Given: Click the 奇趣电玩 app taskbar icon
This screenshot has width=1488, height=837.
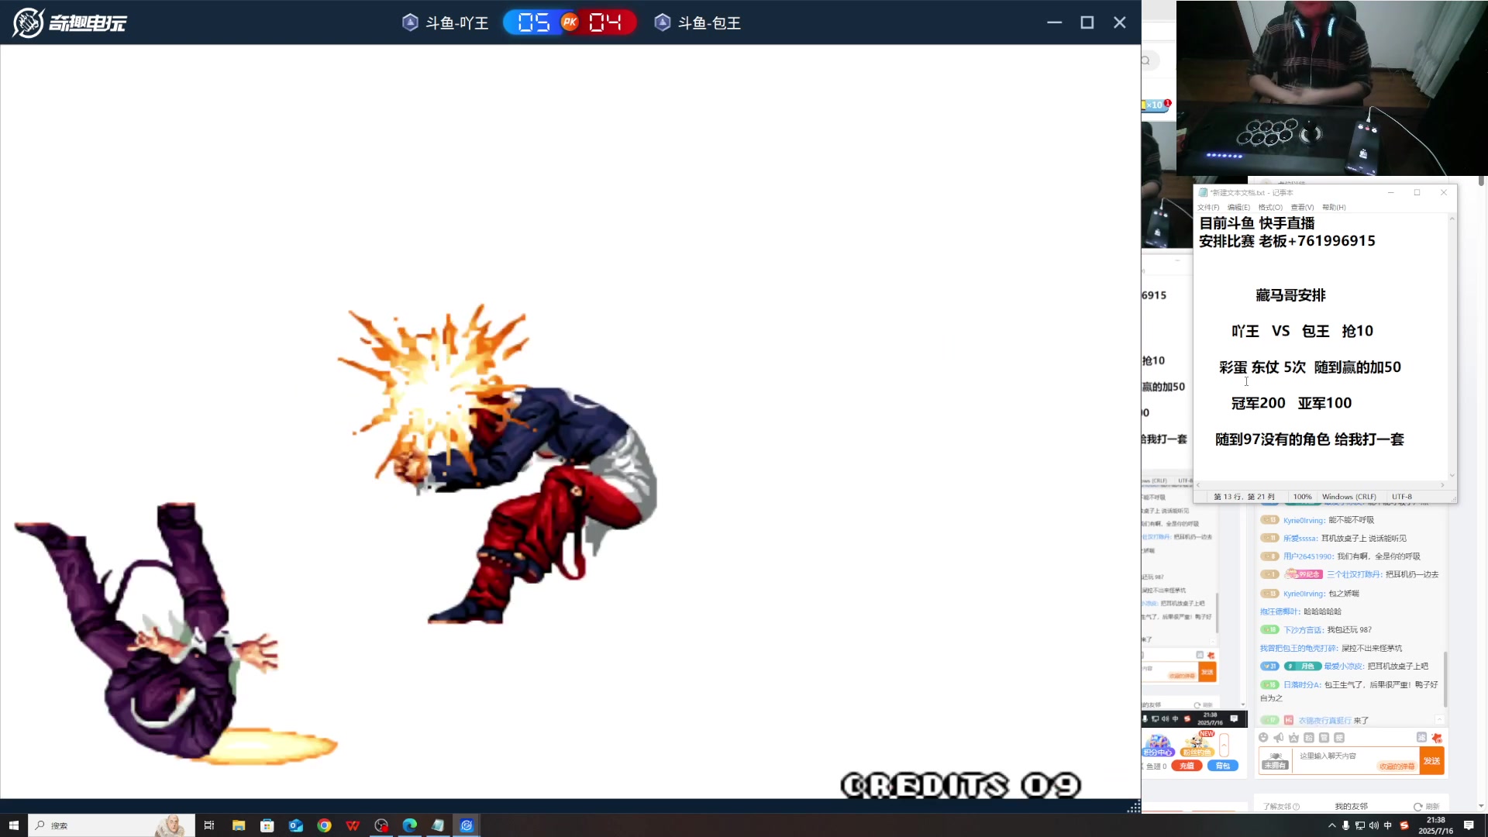Looking at the screenshot, I should tap(467, 825).
